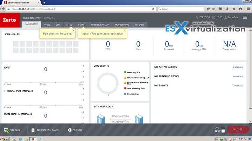Open the Reports tab
The height and width of the screenshot is (141, 252).
[x=140, y=25]
